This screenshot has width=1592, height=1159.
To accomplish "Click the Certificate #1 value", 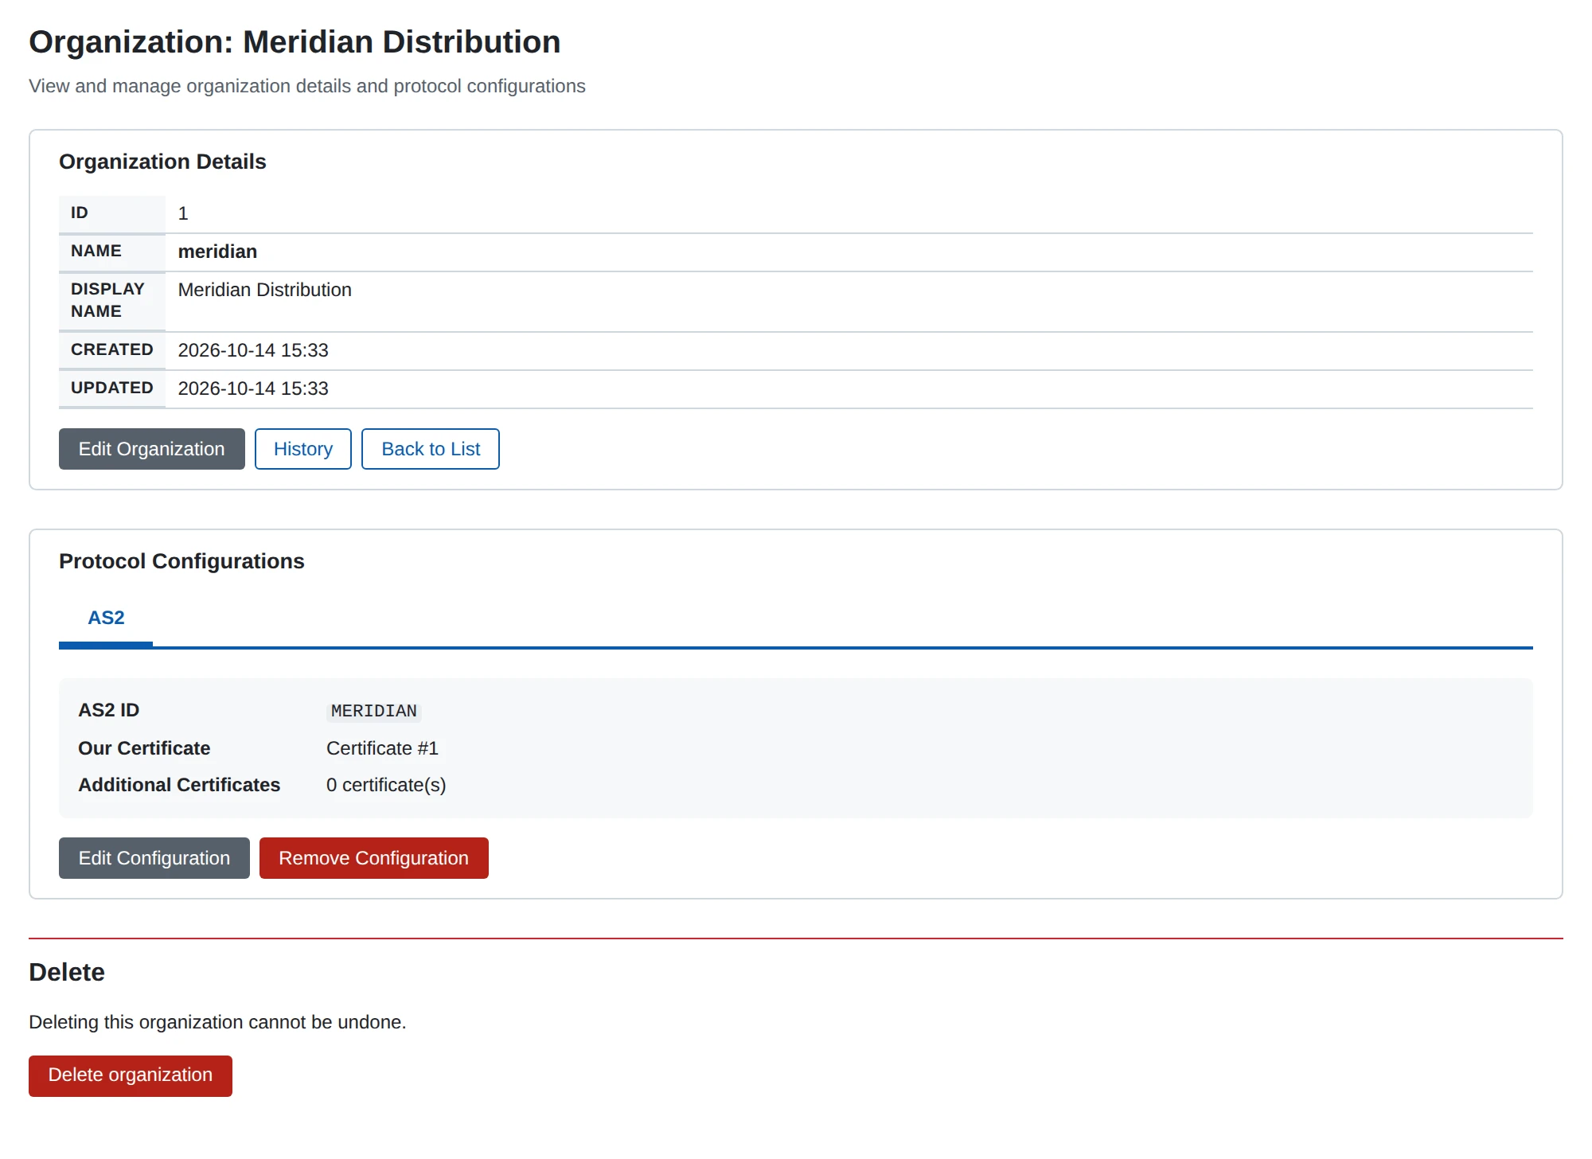I will [x=382, y=748].
